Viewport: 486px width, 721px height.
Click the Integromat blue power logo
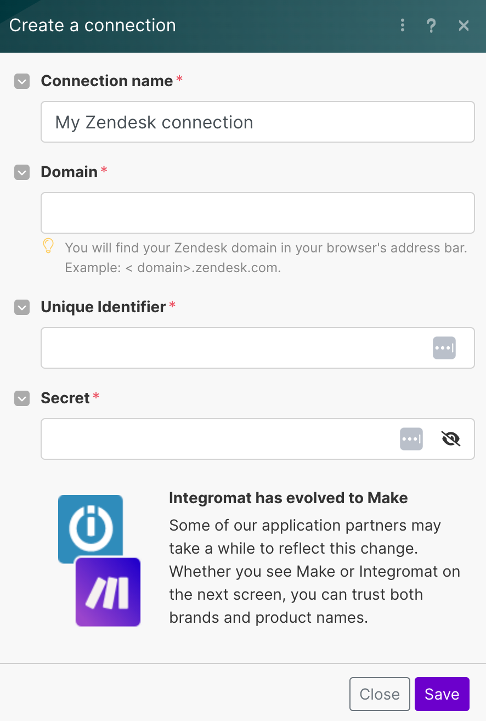[91, 528]
